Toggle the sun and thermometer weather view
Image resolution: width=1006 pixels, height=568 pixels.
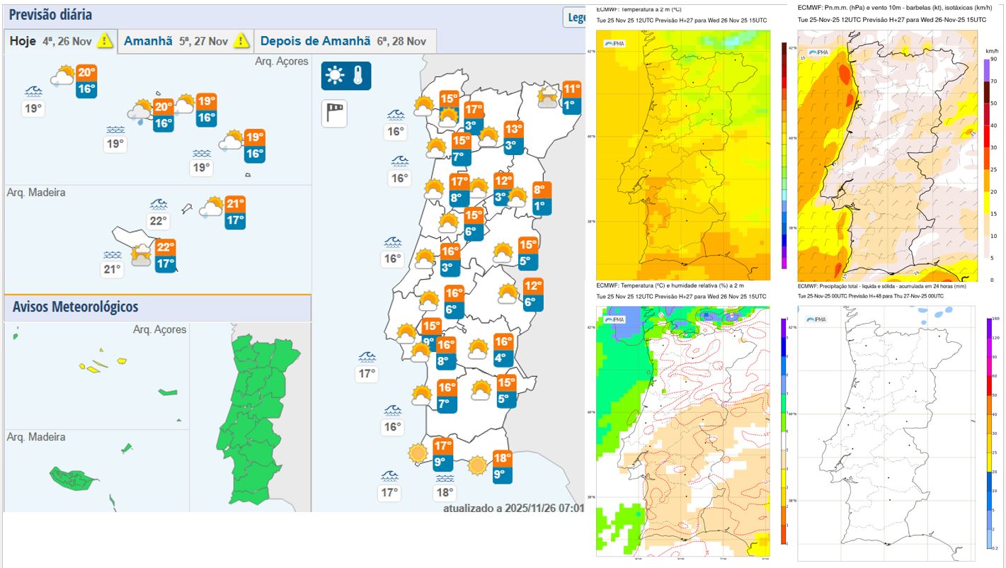click(x=346, y=76)
